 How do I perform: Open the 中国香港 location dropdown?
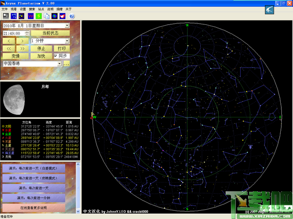(59, 64)
